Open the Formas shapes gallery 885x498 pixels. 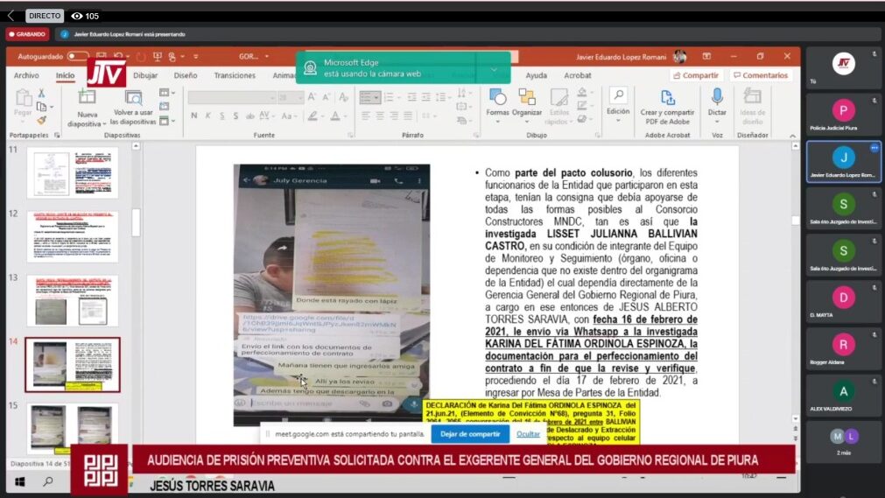(x=497, y=97)
